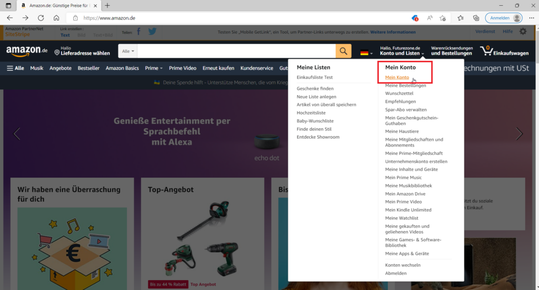Viewport: 539px width, 290px height.
Task: Activate the read aloud icon in address bar
Action: pyautogui.click(x=430, y=18)
